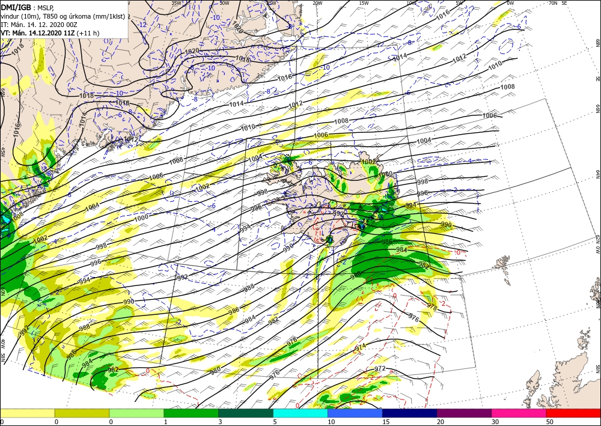Click the magenta 30–50 mm legend swatch
Viewport: 601px width, 426px height.
click(x=519, y=413)
